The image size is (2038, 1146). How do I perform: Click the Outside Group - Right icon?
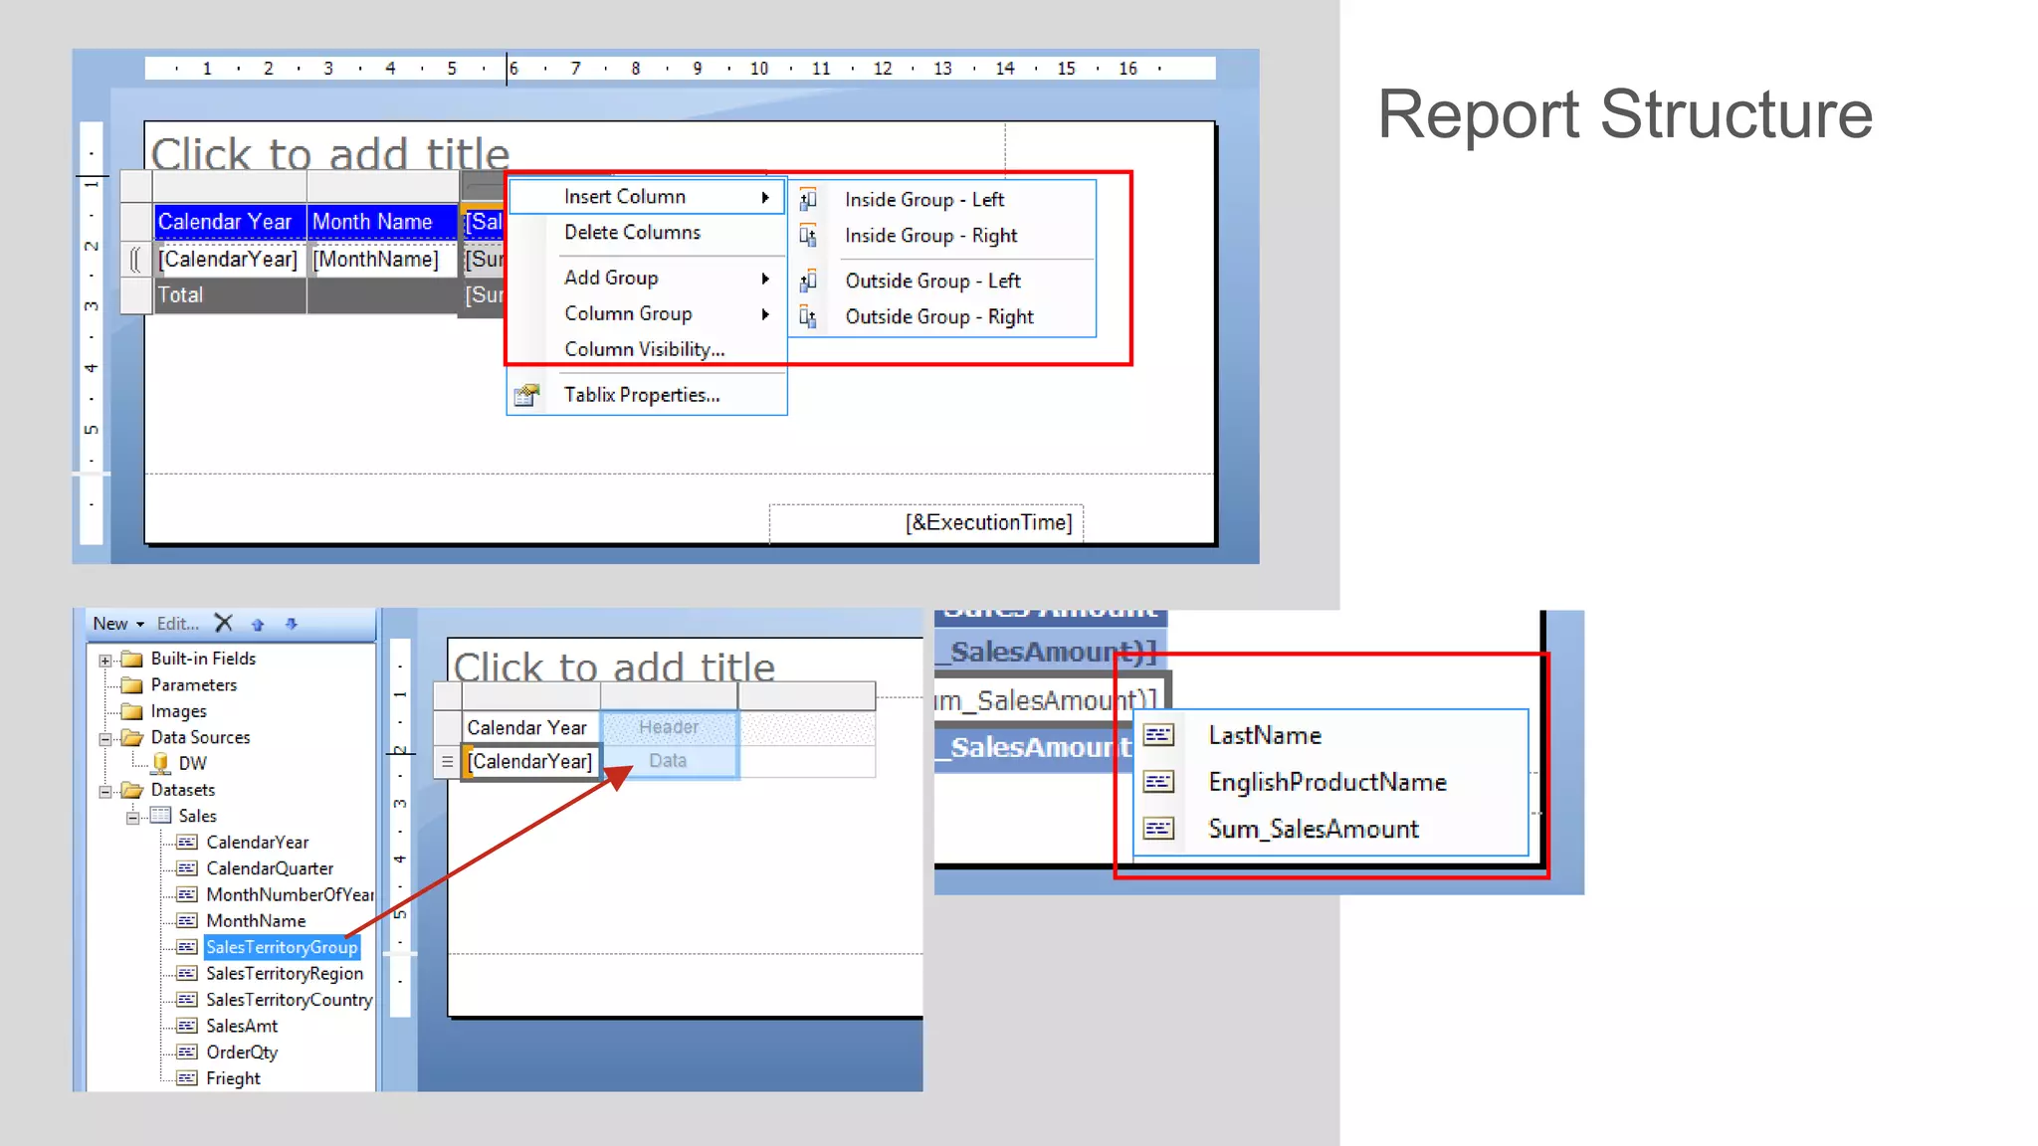coord(808,317)
